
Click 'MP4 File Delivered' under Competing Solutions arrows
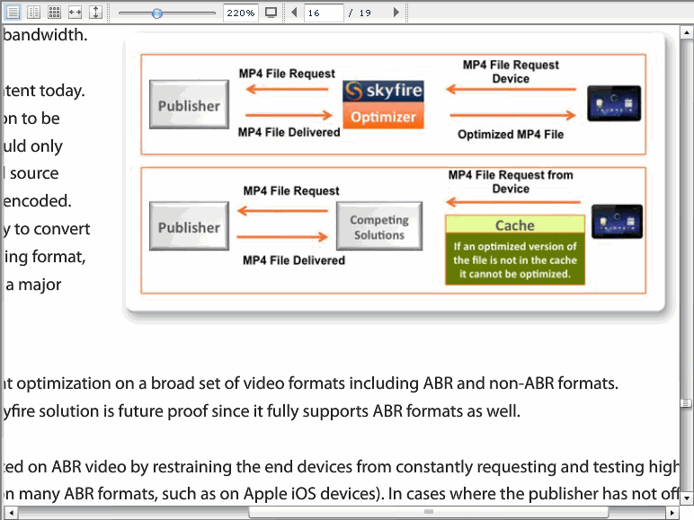point(294,260)
